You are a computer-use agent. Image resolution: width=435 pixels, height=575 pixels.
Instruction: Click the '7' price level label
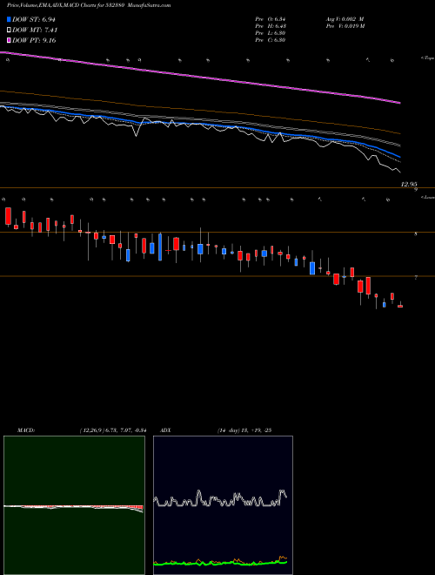416,278
